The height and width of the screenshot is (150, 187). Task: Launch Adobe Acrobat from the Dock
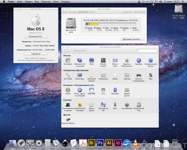[x=83, y=143]
